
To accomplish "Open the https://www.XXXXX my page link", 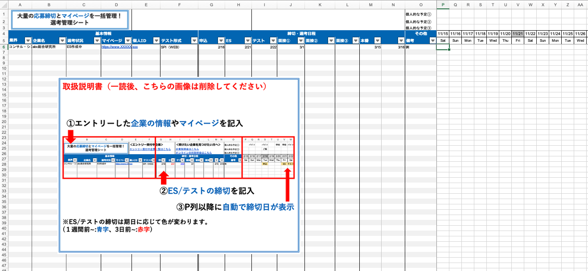I will 116,46.
